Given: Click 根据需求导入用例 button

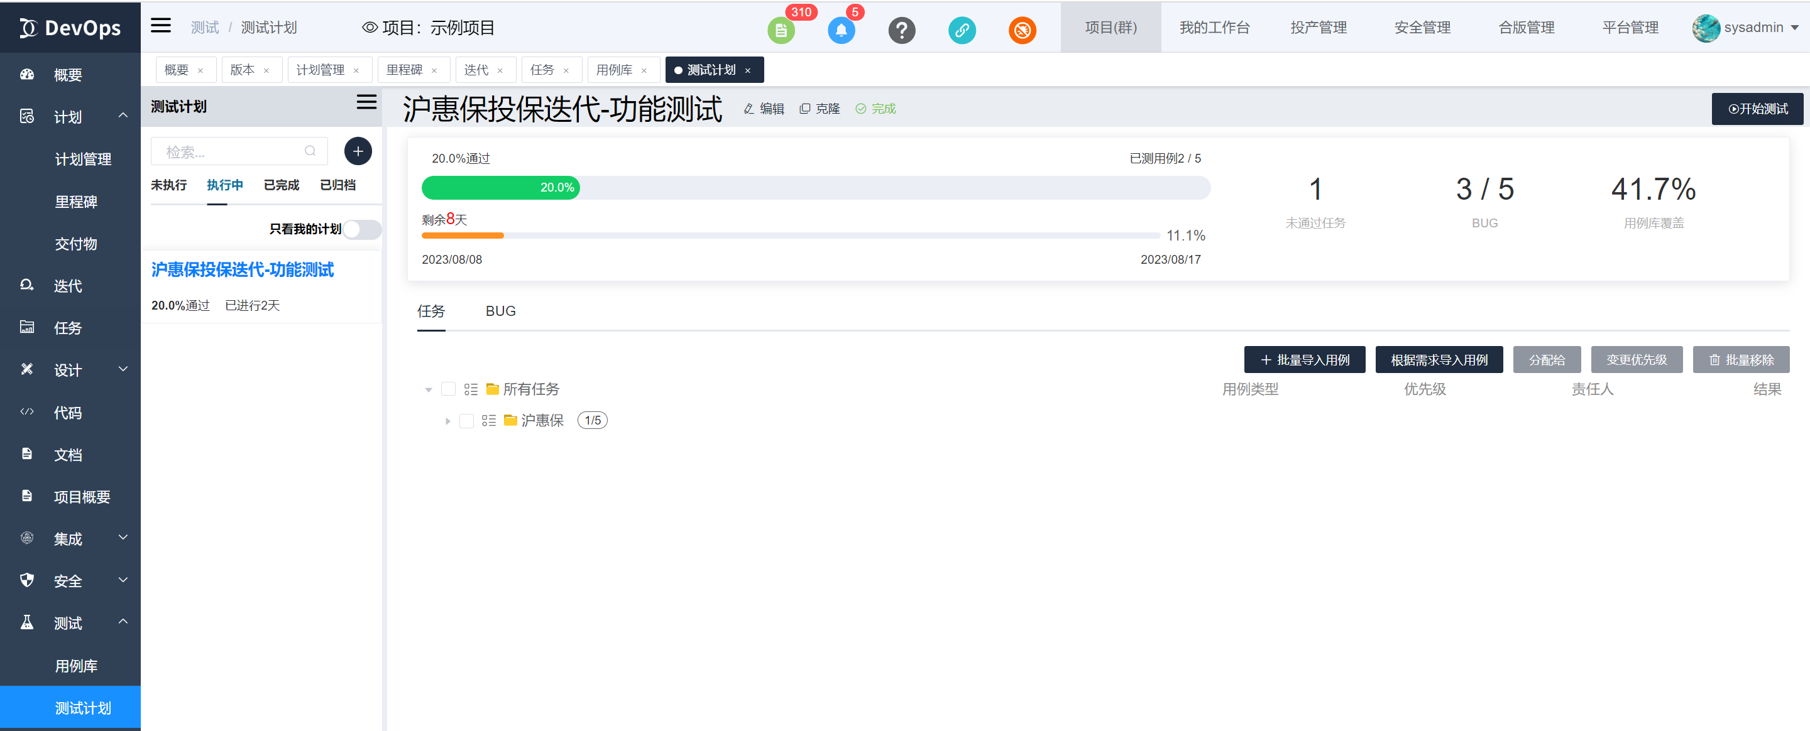Looking at the screenshot, I should [1439, 359].
